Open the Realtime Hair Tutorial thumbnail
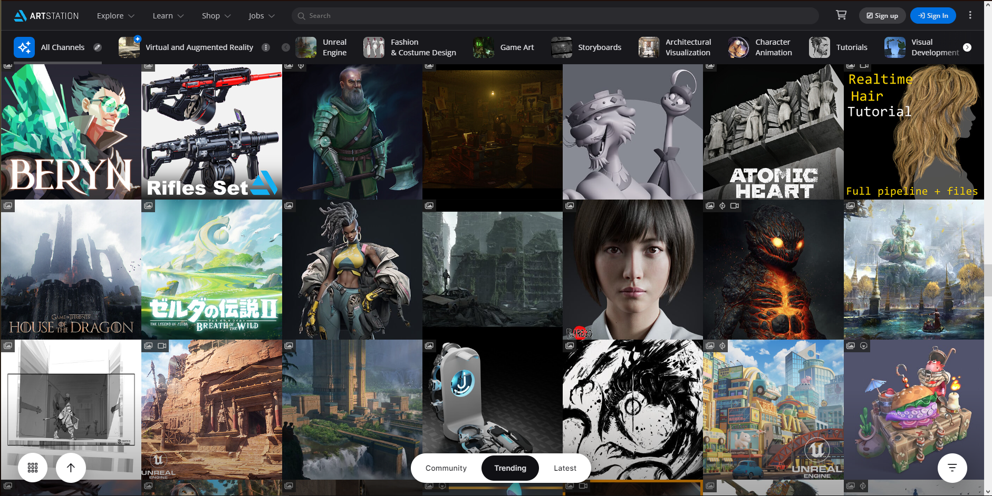 pos(914,132)
